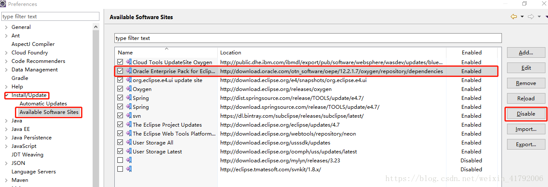Expand the Cloud Foundry node
Image resolution: width=548 pixels, height=187 pixels.
[x=6, y=53]
